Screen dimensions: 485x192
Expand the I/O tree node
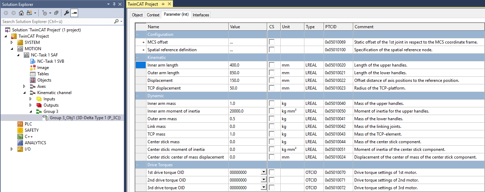coord(12,149)
